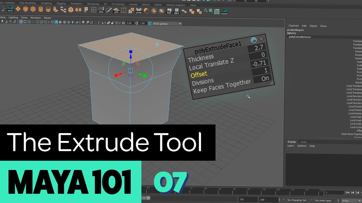Click the trans shelf icon
Screen dimensions: 362x203
(139, 11)
